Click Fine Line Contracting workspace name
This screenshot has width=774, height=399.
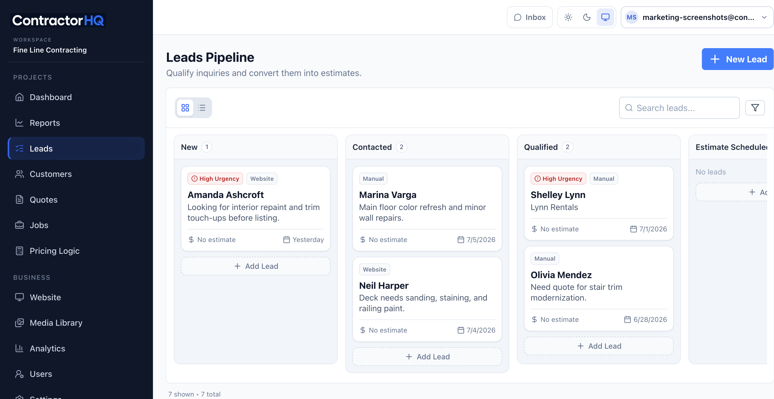coord(50,50)
